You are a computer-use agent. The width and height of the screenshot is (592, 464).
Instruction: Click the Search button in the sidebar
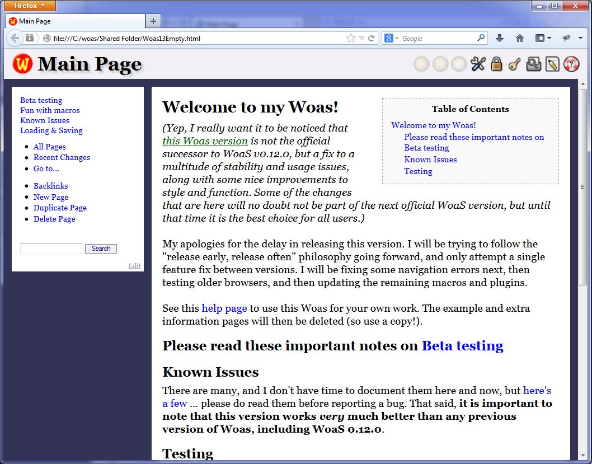(x=101, y=249)
